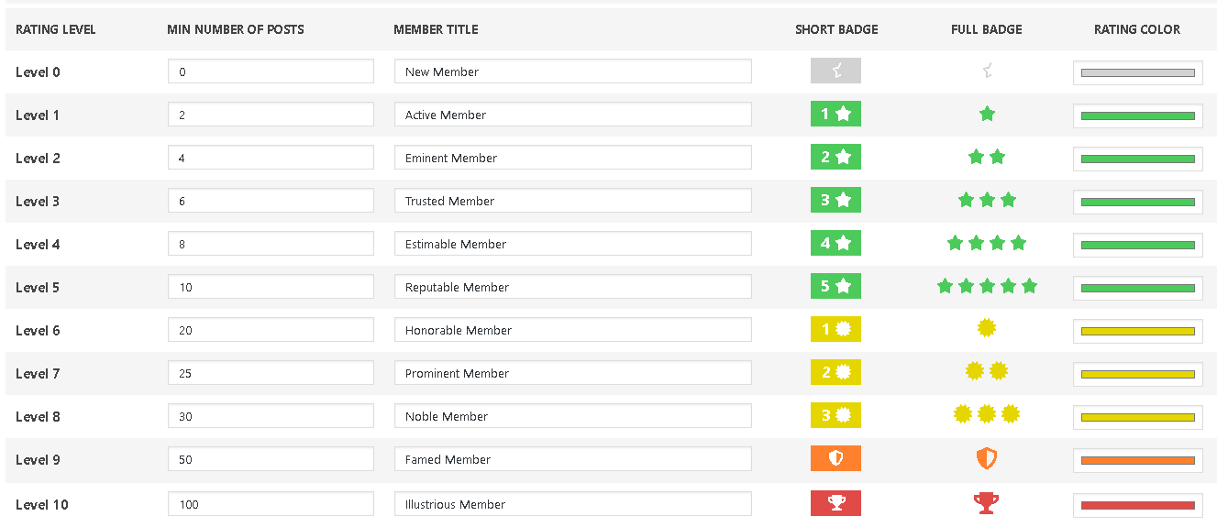
Task: Edit the Illustrious Member title field
Action: click(x=573, y=504)
